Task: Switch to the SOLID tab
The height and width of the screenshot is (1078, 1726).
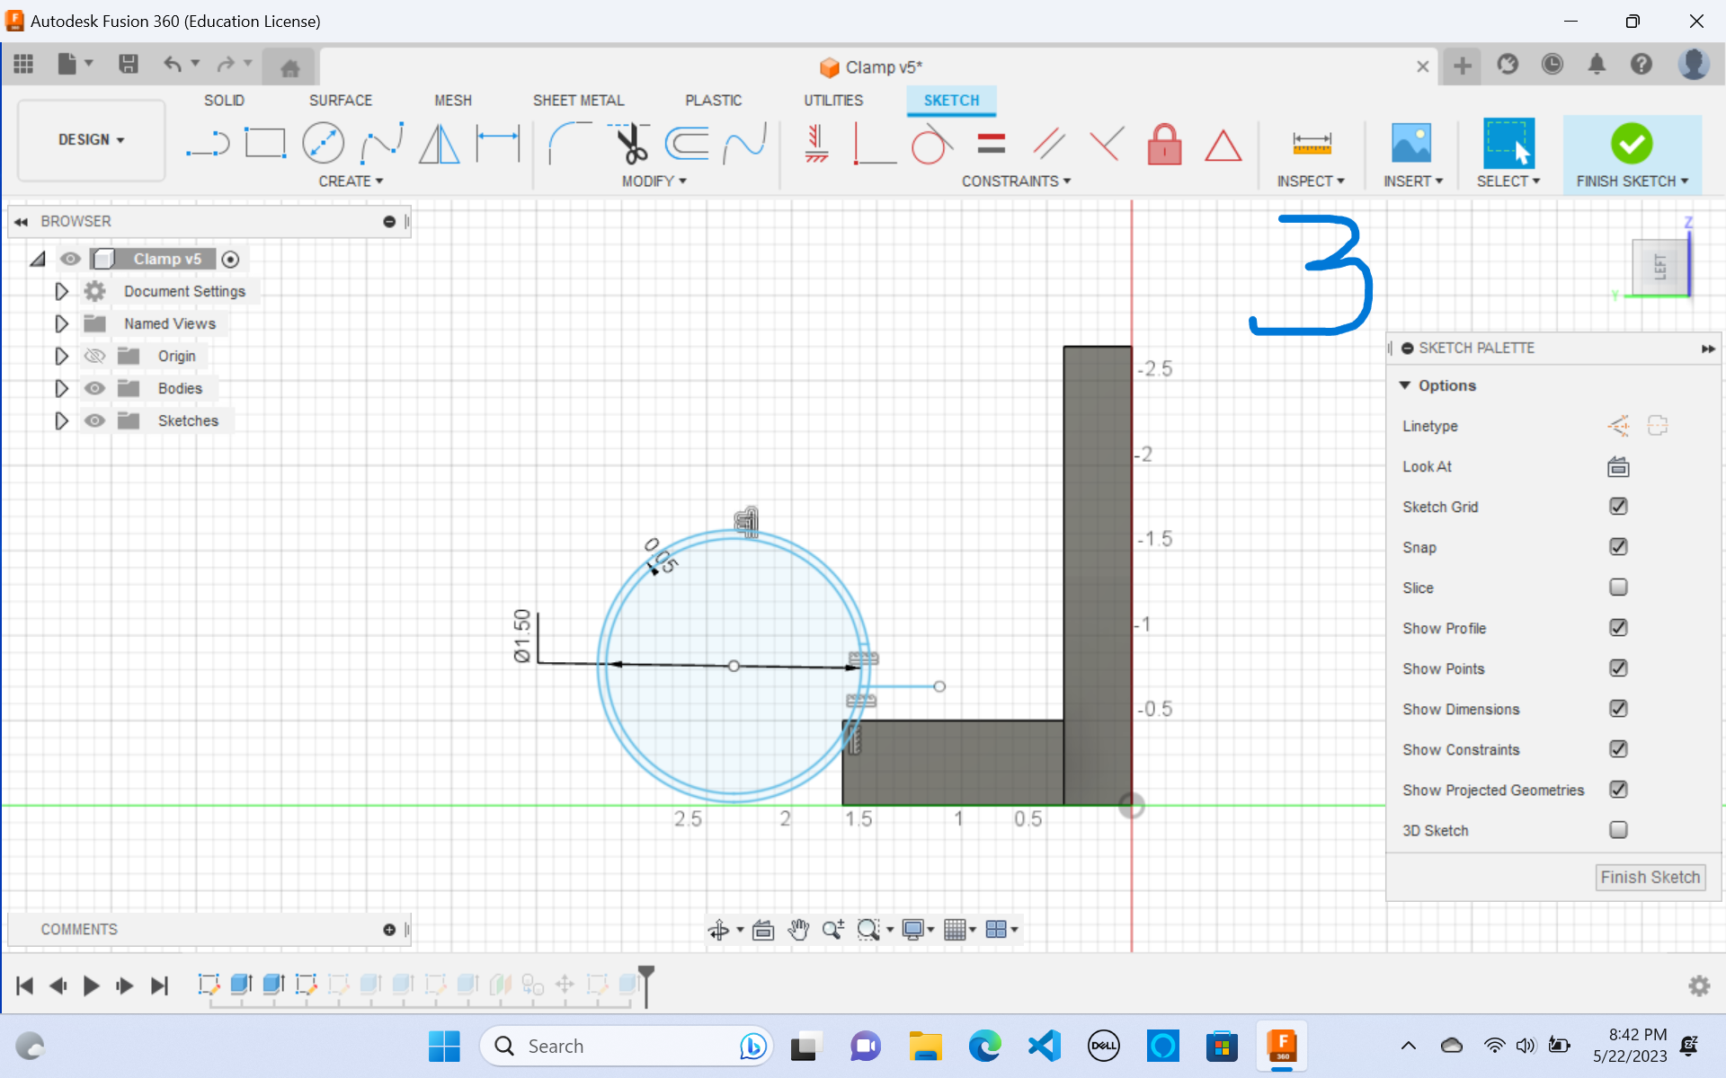Action: click(x=224, y=100)
